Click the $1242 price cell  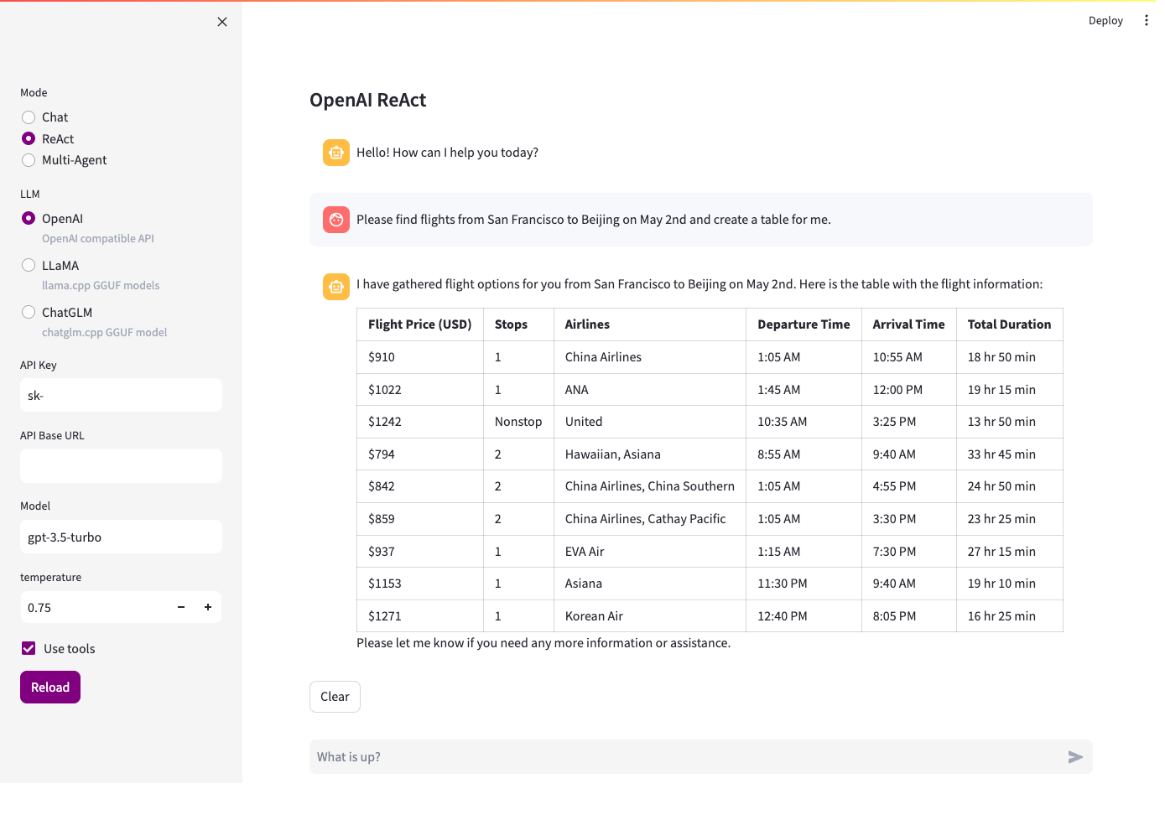click(420, 422)
